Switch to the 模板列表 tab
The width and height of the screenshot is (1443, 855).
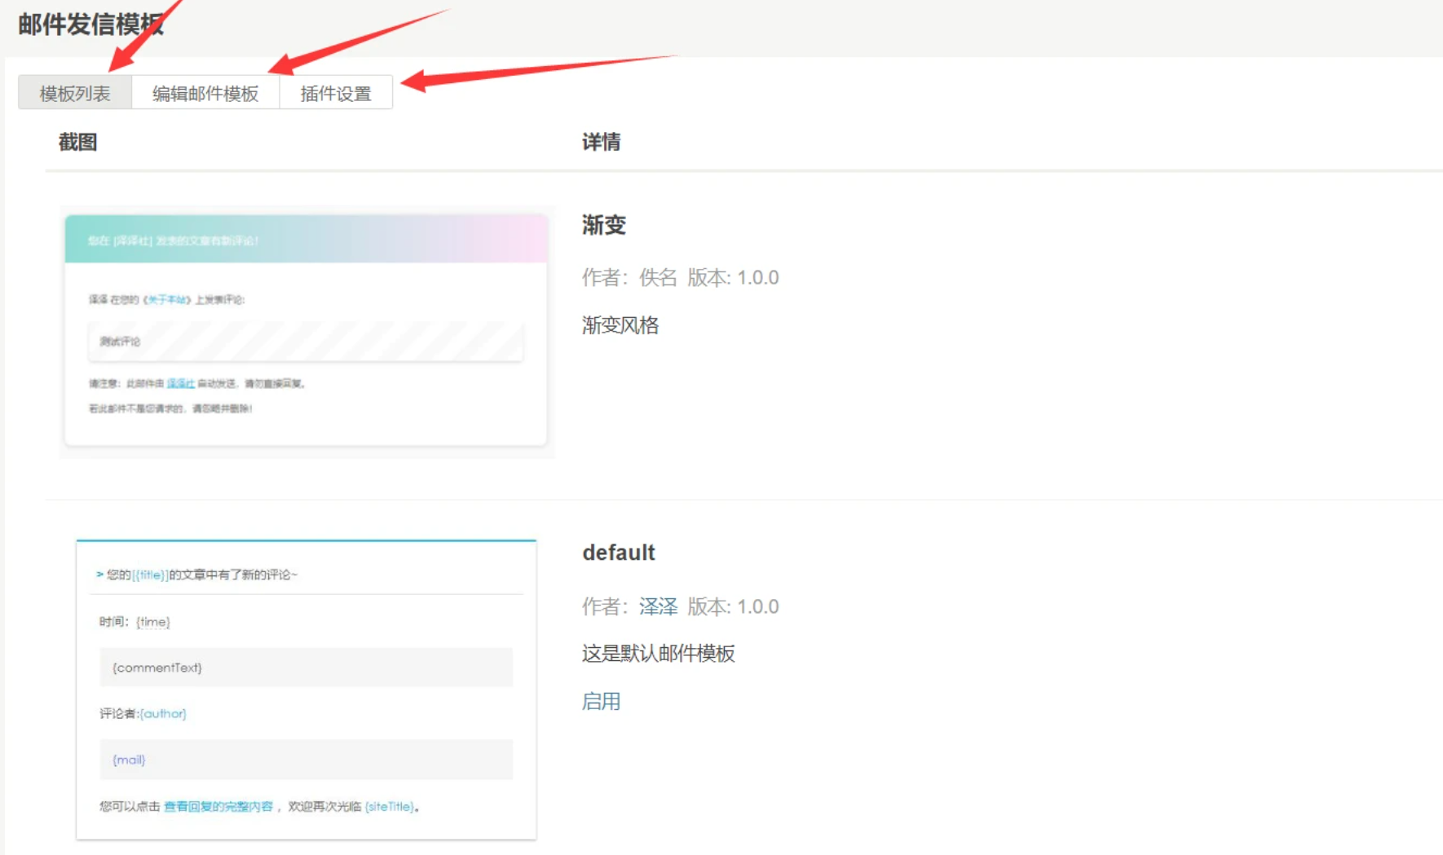75,93
